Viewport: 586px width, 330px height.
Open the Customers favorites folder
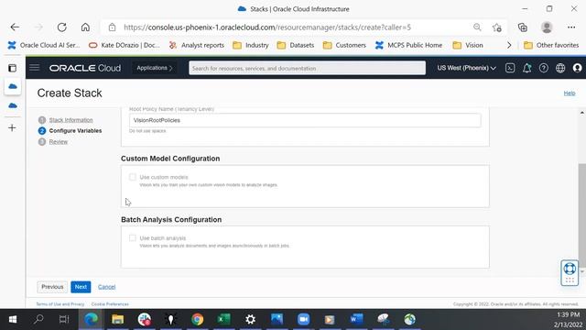click(344, 45)
